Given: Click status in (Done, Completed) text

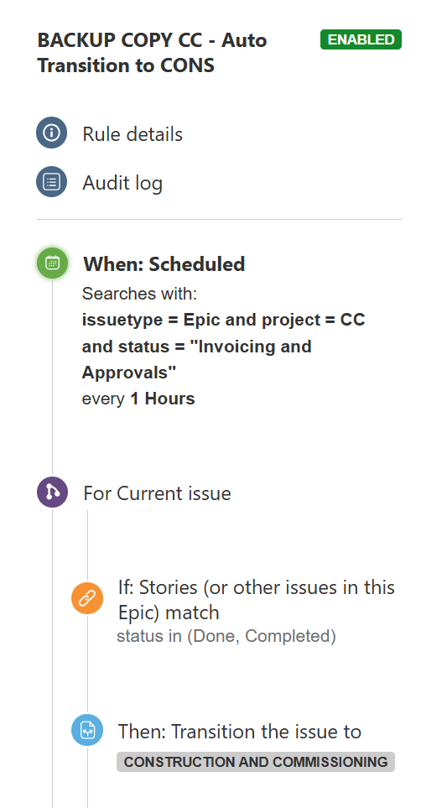Looking at the screenshot, I should (x=226, y=636).
